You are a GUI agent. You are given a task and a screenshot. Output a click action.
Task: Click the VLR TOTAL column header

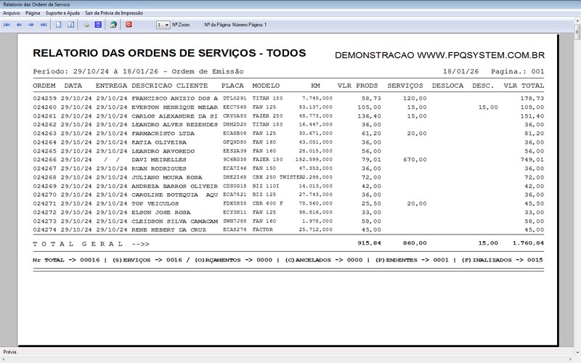524,86
